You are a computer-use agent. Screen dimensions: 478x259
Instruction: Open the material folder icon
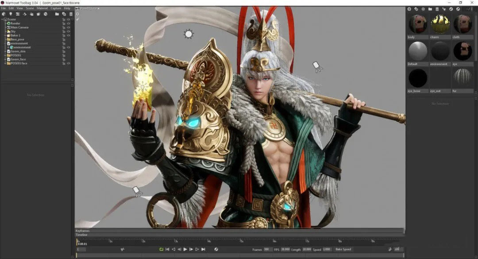click(x=430, y=9)
